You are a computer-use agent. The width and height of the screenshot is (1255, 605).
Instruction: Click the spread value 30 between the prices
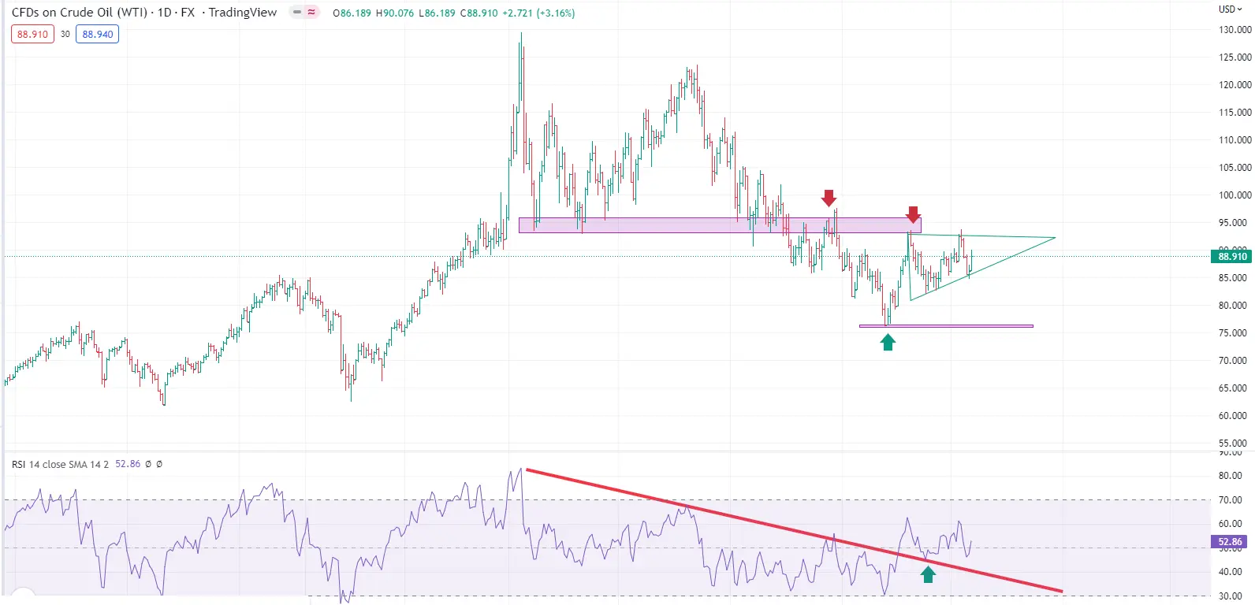(x=65, y=34)
